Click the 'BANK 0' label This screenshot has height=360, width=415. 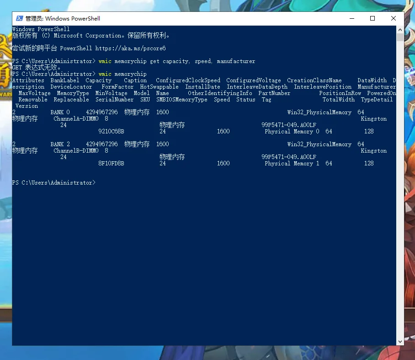pos(60,112)
